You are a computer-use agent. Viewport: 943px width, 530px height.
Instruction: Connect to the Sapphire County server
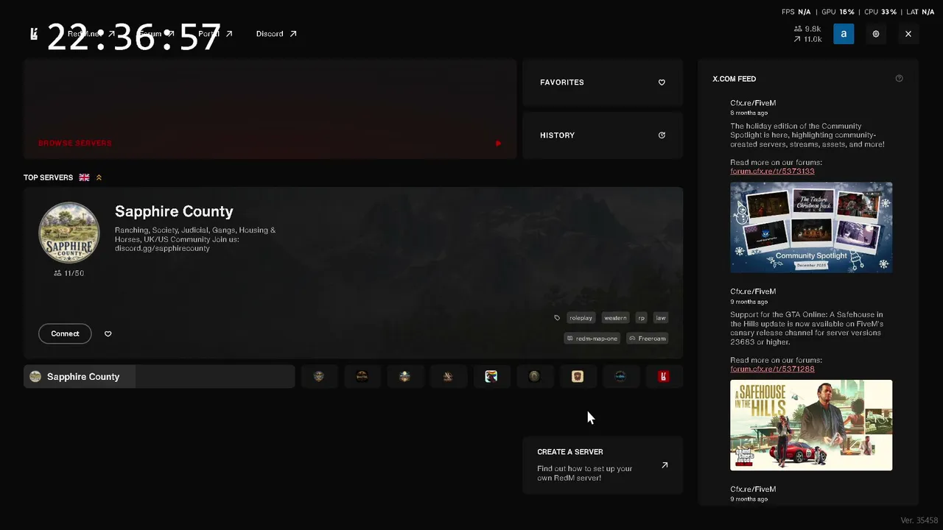pos(65,333)
